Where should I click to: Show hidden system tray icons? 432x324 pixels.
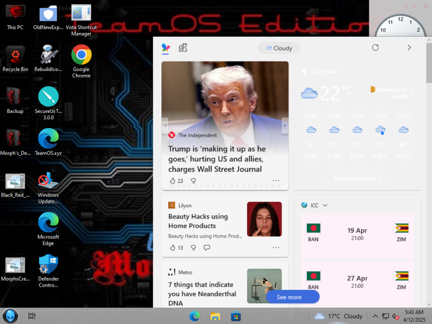(375, 316)
